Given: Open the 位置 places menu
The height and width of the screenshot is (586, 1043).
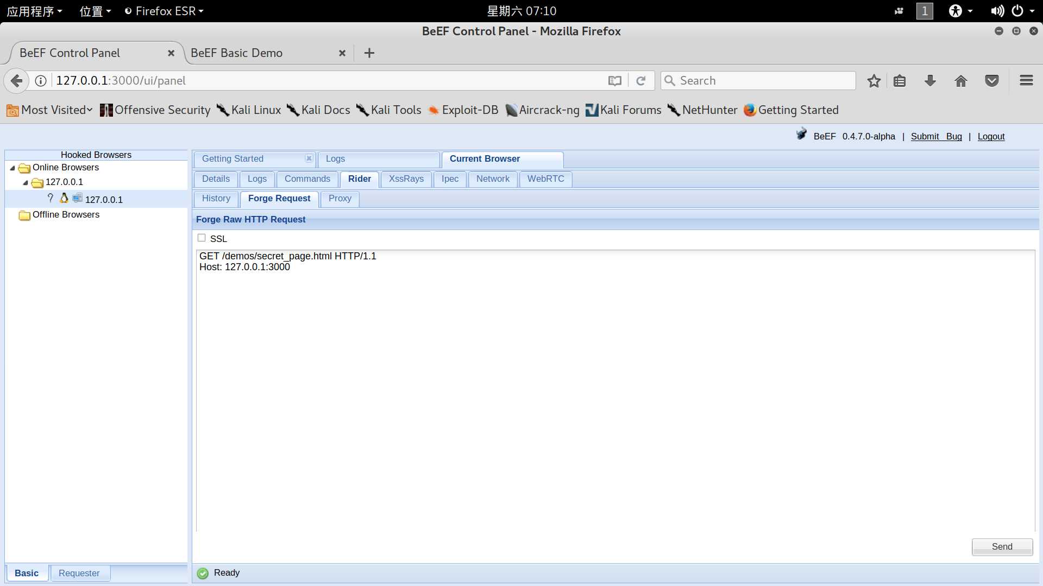Looking at the screenshot, I should tap(95, 11).
